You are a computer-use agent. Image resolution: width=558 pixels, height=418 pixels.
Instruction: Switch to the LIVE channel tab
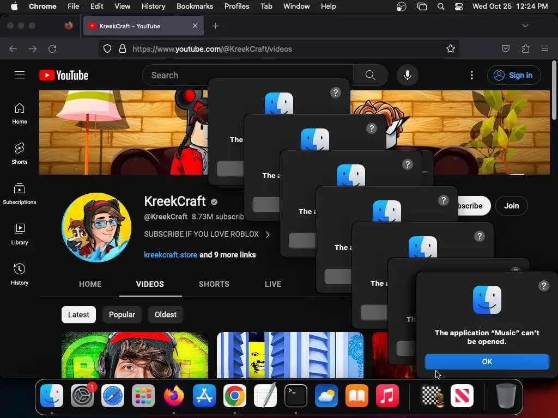pyautogui.click(x=273, y=284)
